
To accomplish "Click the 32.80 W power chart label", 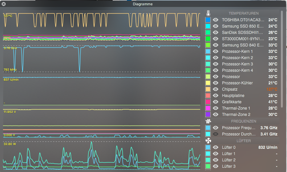I will [10, 144].
